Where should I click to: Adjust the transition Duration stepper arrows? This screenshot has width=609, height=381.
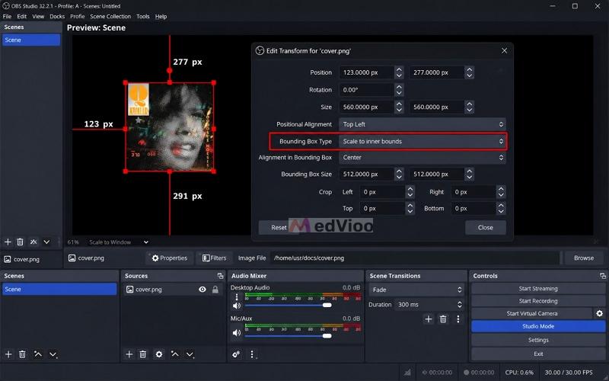460,304
